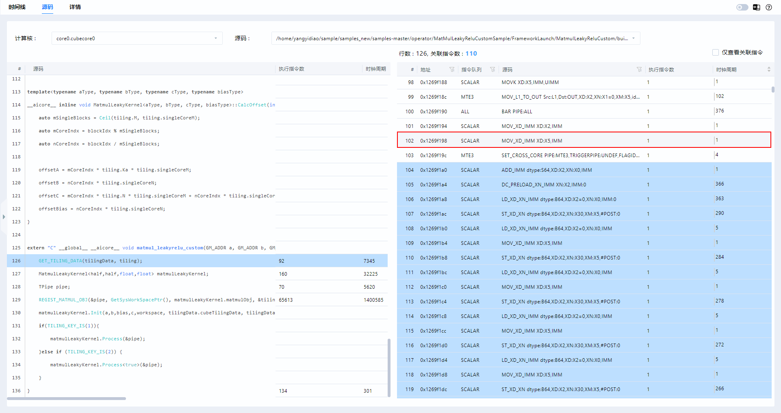Select instruction row 119 ST_XD_XN
This screenshot has width=781, height=413.
tap(584, 389)
